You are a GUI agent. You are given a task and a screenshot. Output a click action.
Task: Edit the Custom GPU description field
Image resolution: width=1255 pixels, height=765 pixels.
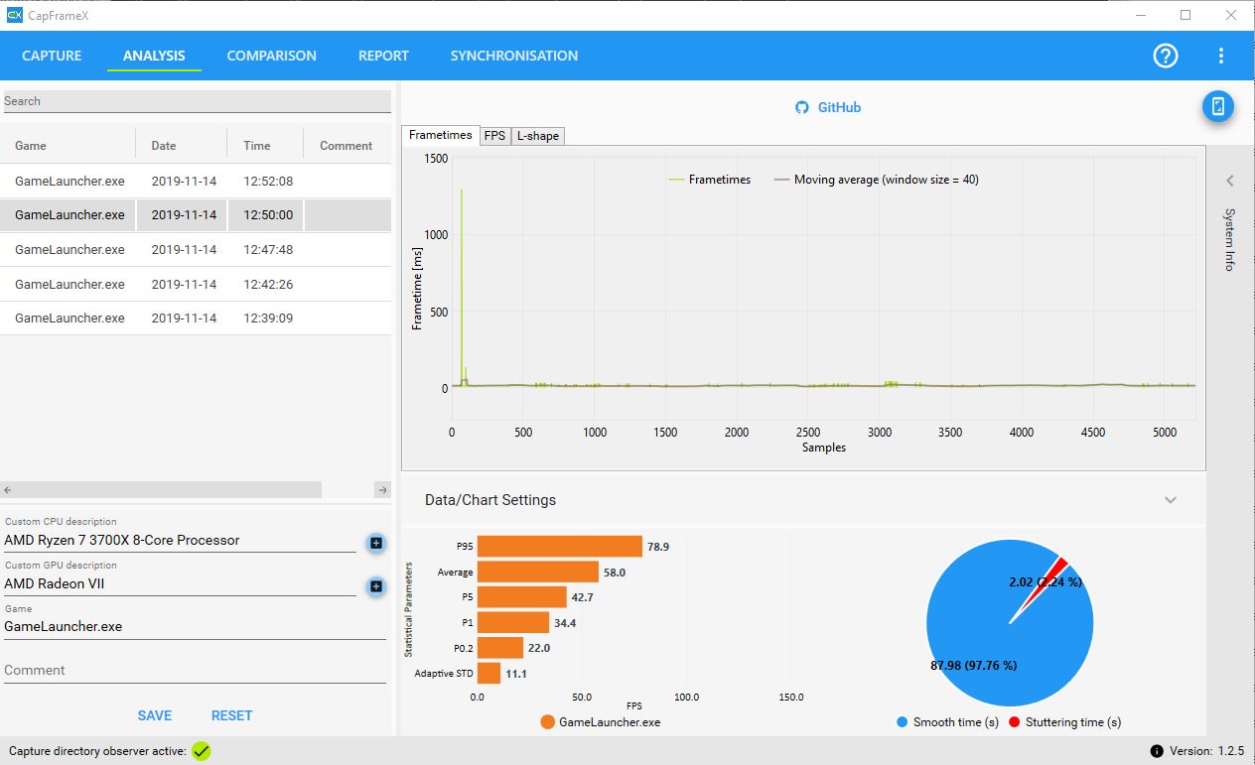[180, 584]
